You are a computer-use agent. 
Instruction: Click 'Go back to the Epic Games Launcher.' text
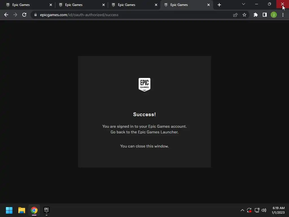pos(144,132)
